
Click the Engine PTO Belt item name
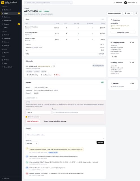(x=30, y=38)
